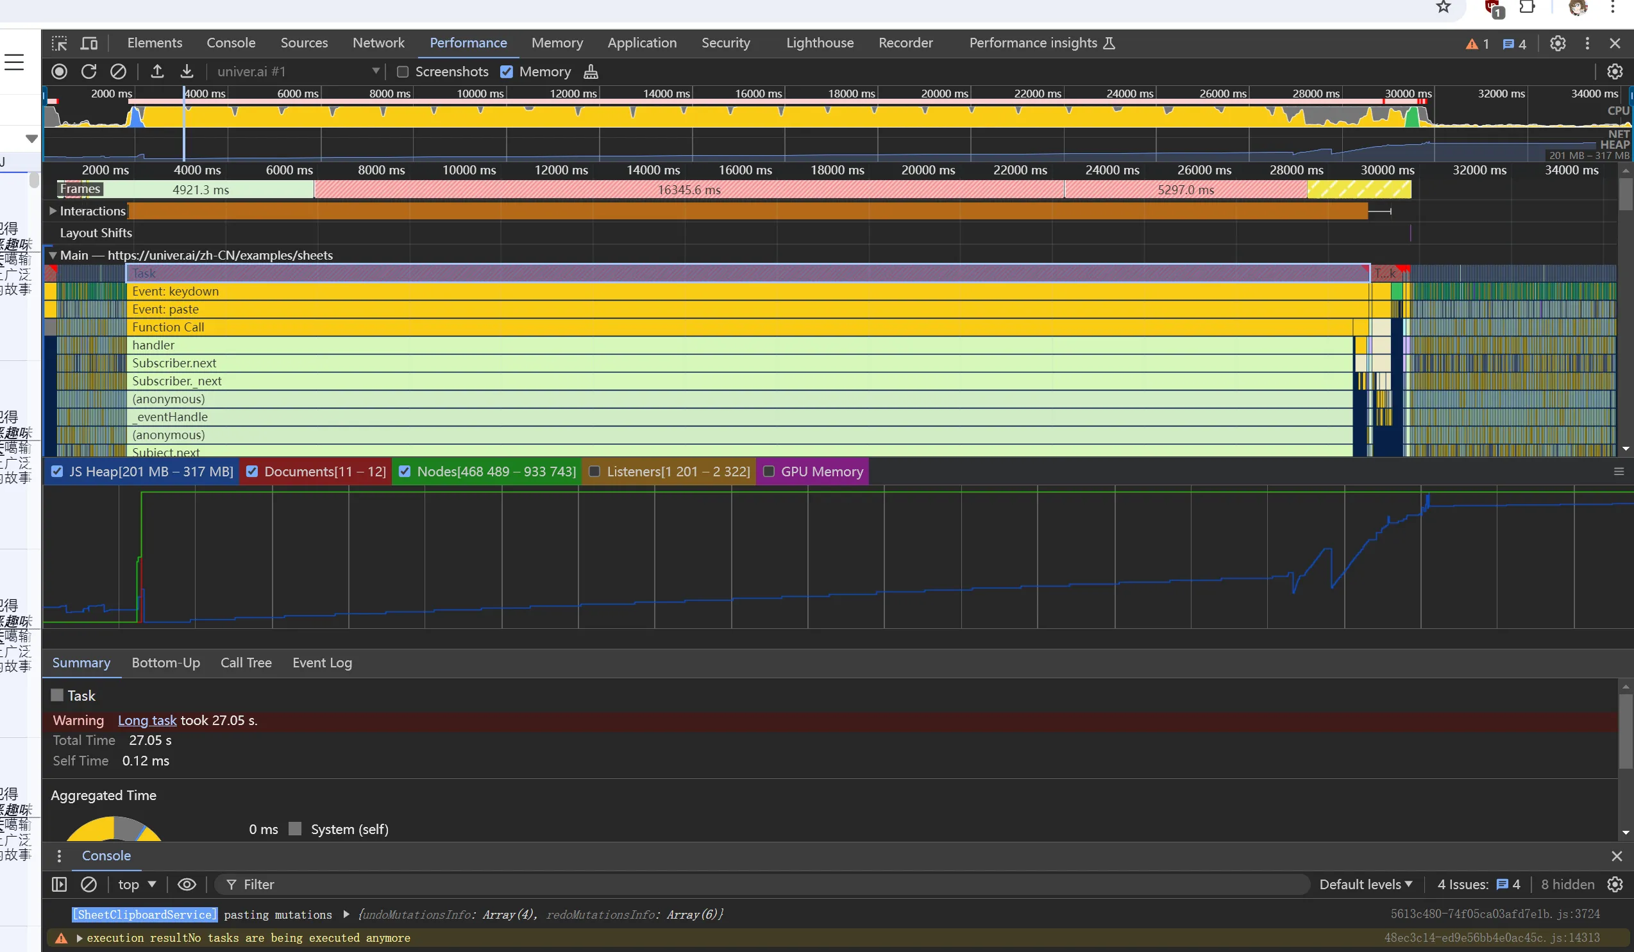Viewport: 1634px width, 952px height.
Task: Enable the Screenshots checkbox
Action: (x=403, y=72)
